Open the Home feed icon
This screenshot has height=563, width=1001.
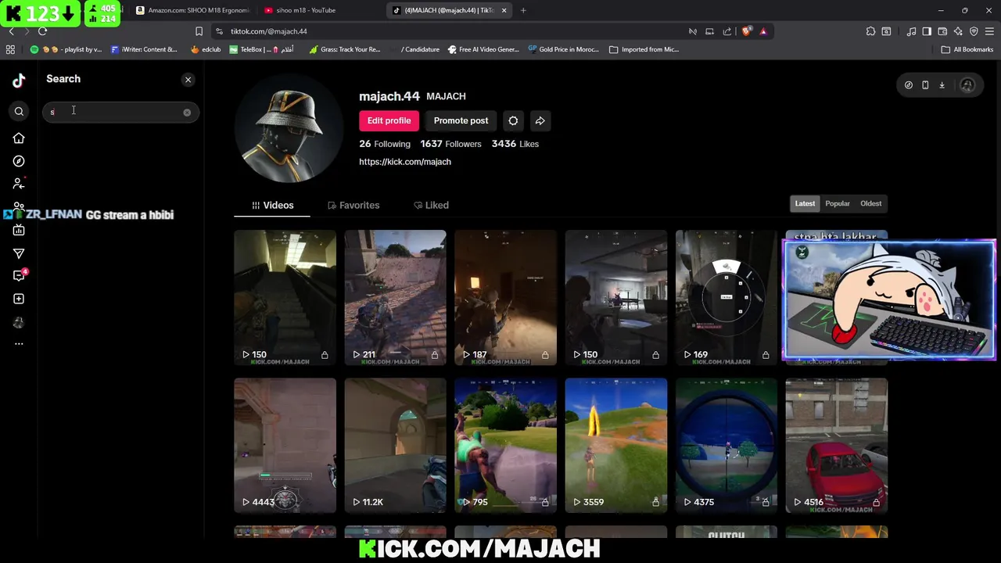[x=19, y=138]
